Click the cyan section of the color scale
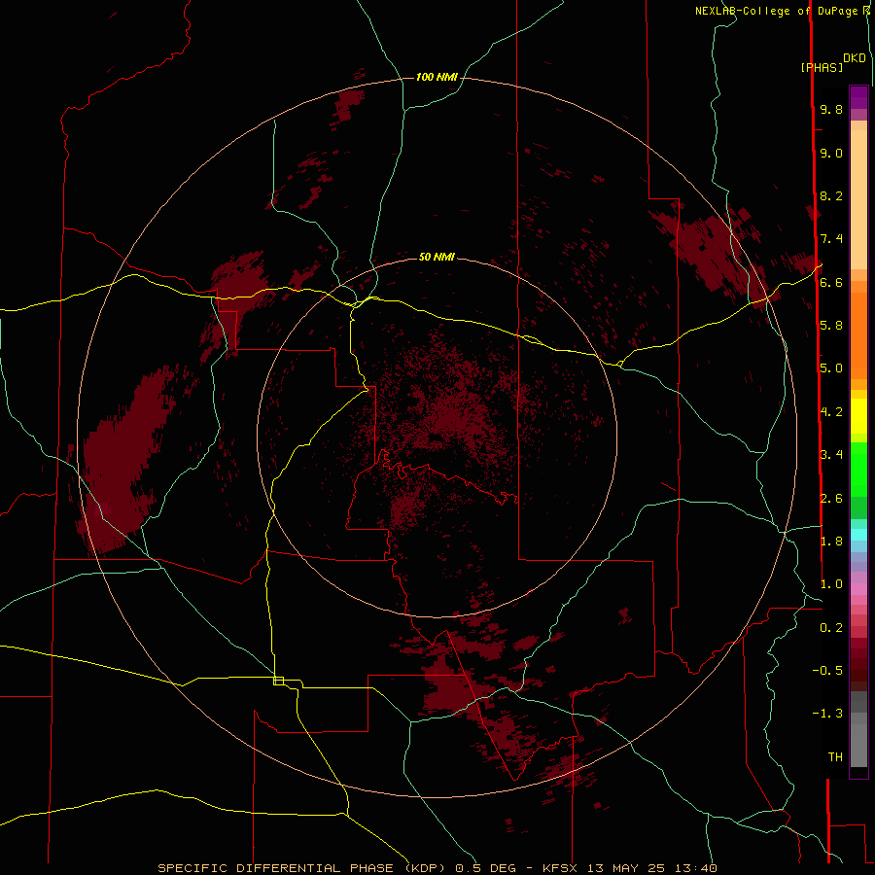 pos(858,535)
